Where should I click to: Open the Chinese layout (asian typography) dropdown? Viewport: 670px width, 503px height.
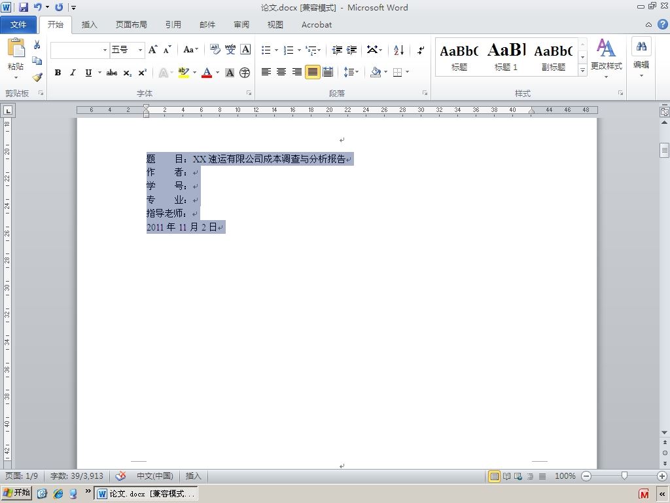point(375,50)
